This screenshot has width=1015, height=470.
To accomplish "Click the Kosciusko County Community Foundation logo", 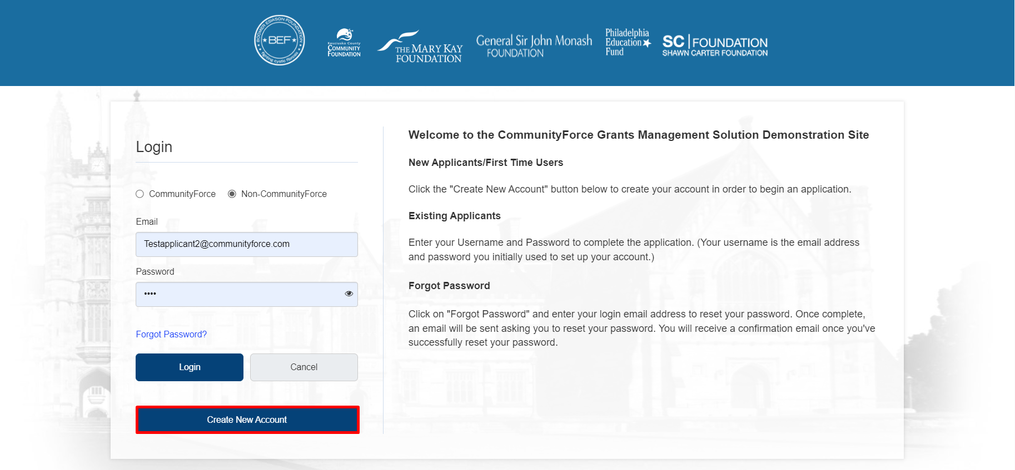I will (344, 43).
